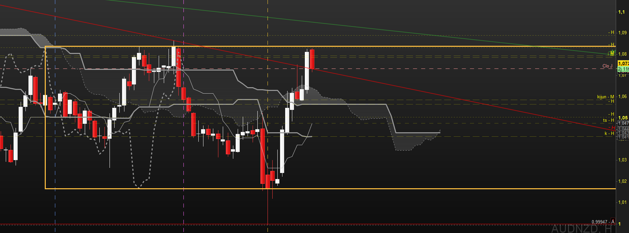This screenshot has height=233, width=629.
Task: Select the ts - H level label
Action: click(608, 120)
